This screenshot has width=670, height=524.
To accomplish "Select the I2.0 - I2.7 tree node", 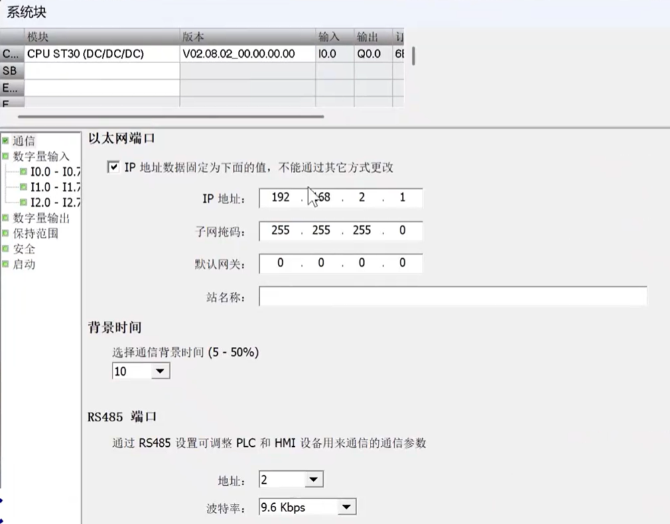I will pyautogui.click(x=55, y=202).
